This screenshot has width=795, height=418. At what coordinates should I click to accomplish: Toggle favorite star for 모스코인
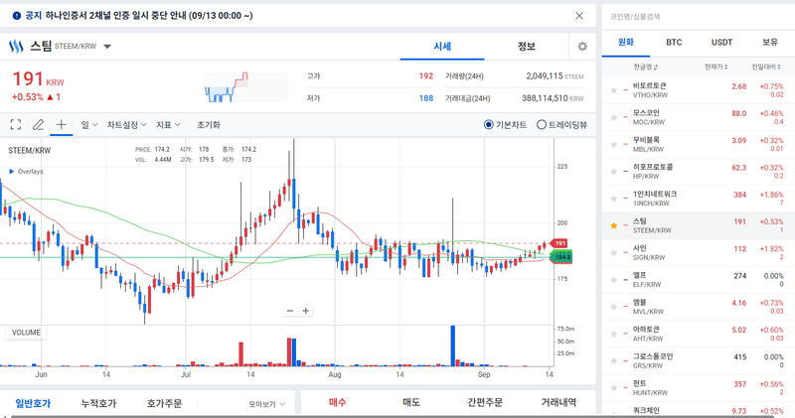(613, 117)
